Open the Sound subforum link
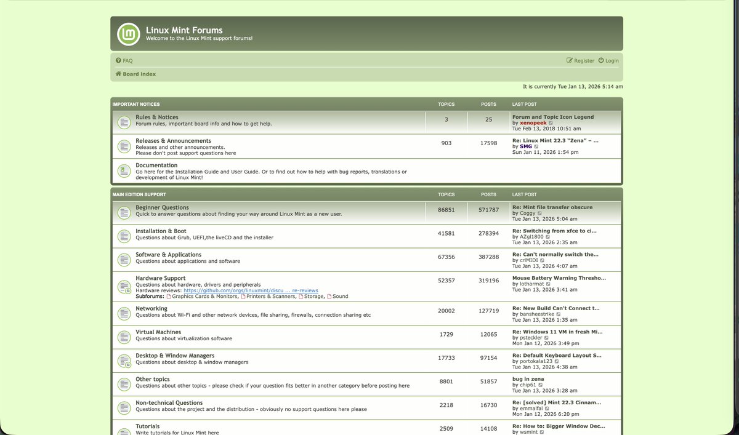This screenshot has height=435, width=739. (340, 297)
